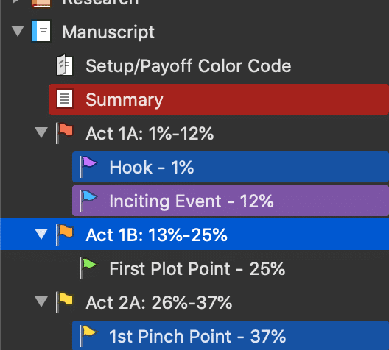Click the green flag icon beside First Plot Point

tap(88, 268)
